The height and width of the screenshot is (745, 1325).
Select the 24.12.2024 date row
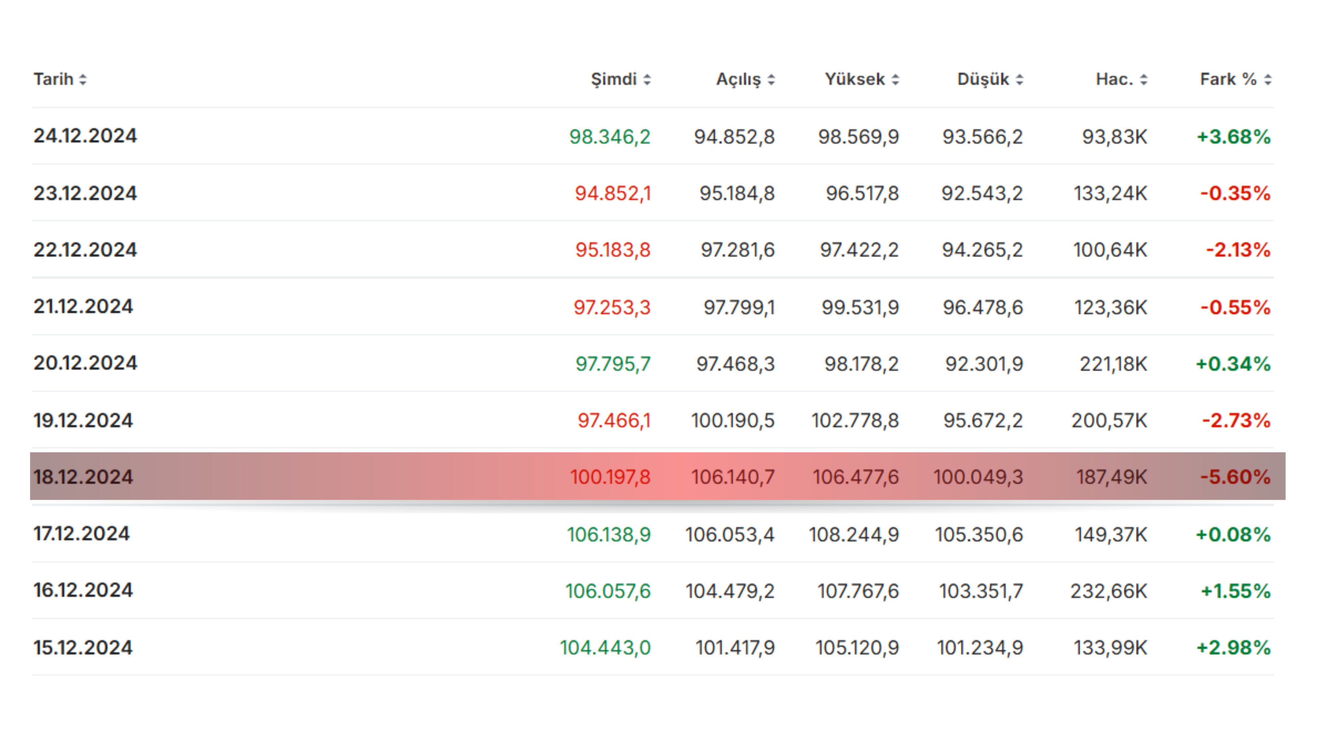click(x=85, y=136)
